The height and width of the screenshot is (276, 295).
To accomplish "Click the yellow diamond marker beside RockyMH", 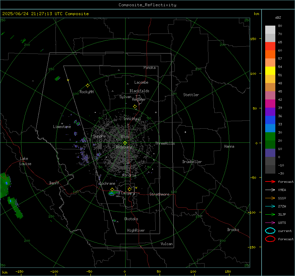I will coord(88,86).
